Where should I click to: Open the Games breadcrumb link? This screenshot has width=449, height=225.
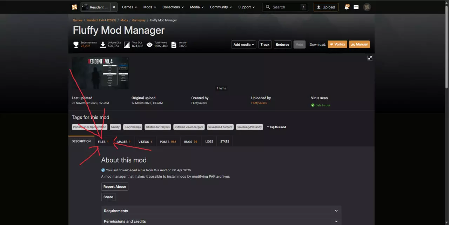tap(78, 20)
